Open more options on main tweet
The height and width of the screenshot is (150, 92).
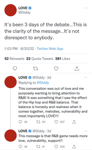click(x=85, y=8)
